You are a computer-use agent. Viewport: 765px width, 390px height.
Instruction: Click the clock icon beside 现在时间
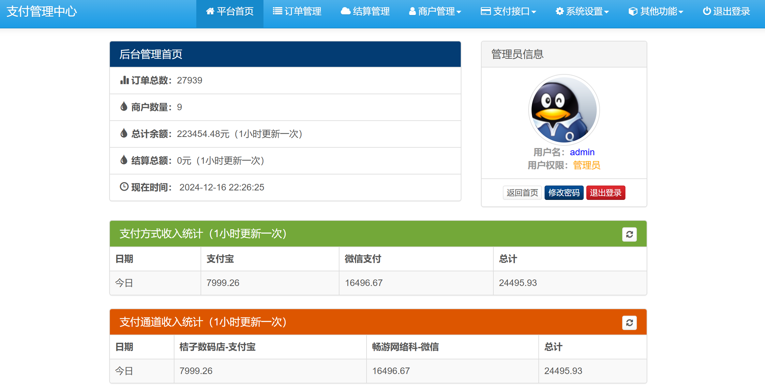[124, 187]
